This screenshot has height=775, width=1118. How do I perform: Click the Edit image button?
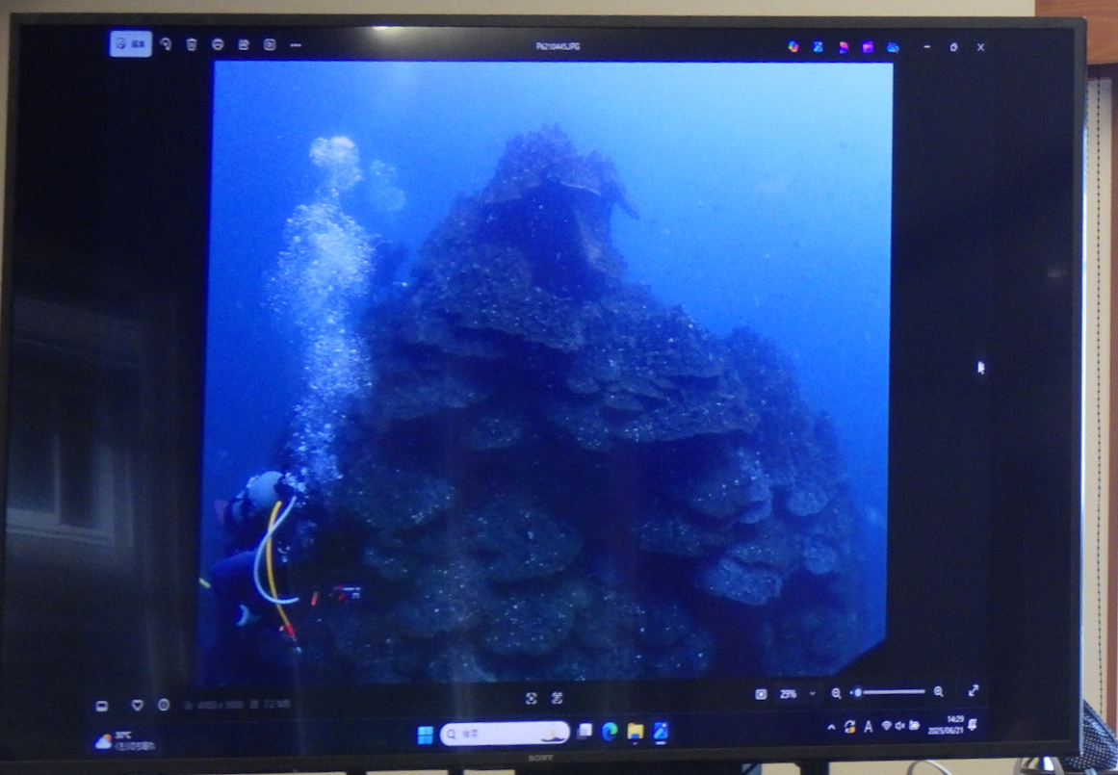pyautogui.click(x=131, y=44)
